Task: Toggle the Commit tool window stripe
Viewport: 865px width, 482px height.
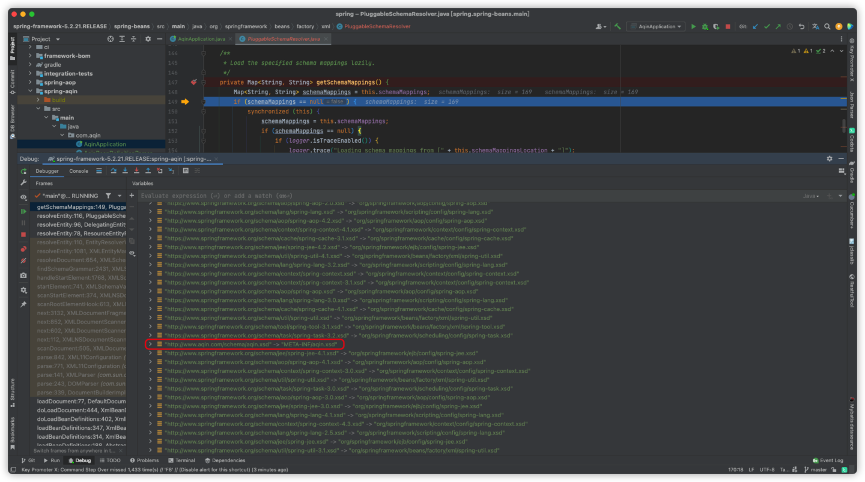Action: pos(12,82)
